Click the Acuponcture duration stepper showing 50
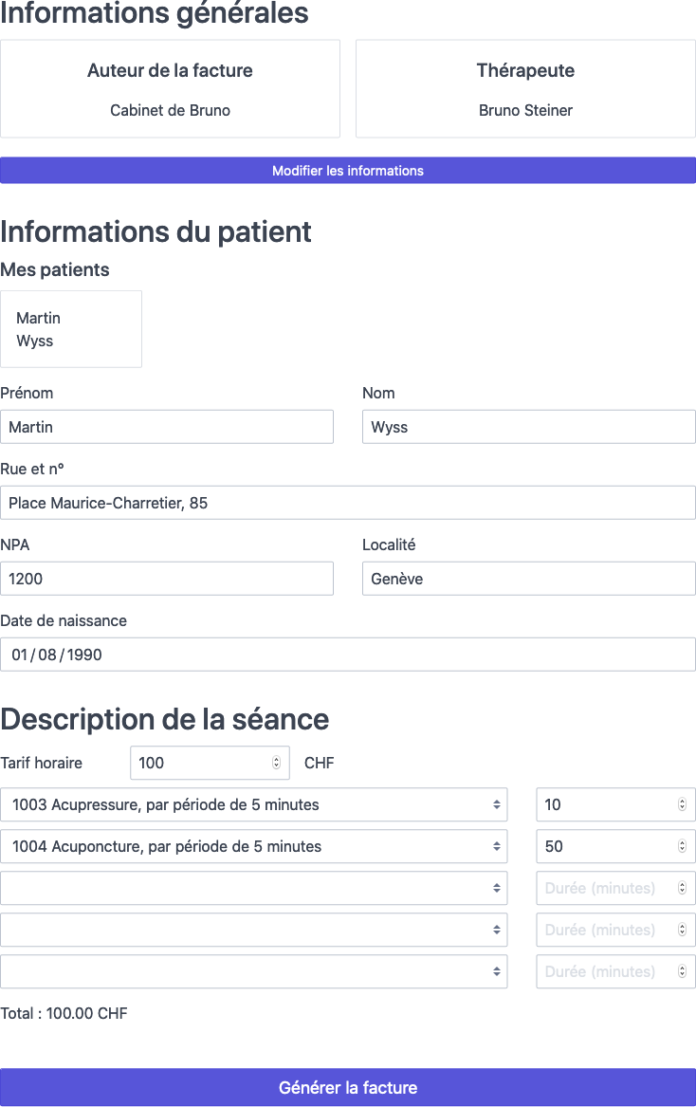 [x=682, y=846]
